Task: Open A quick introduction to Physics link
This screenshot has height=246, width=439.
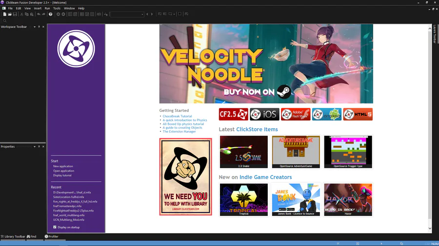Action: point(185,120)
